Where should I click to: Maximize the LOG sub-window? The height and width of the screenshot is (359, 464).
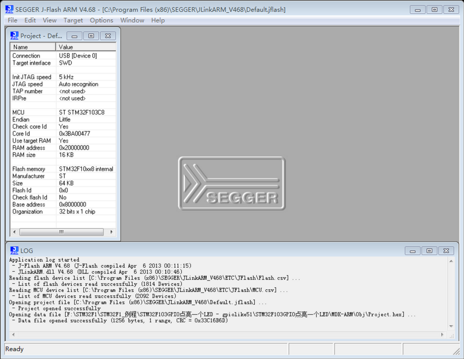[429, 251]
